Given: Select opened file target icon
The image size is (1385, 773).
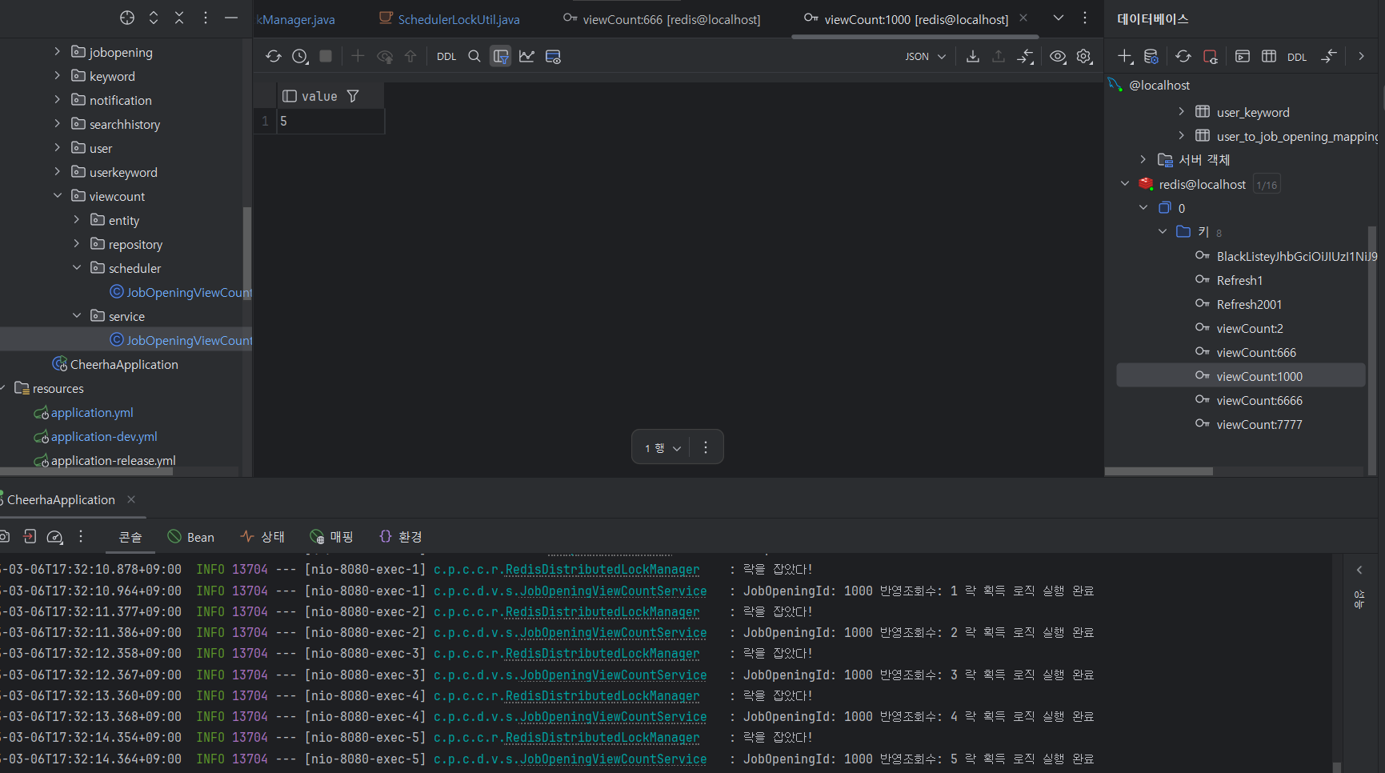Looking at the screenshot, I should coord(127,18).
